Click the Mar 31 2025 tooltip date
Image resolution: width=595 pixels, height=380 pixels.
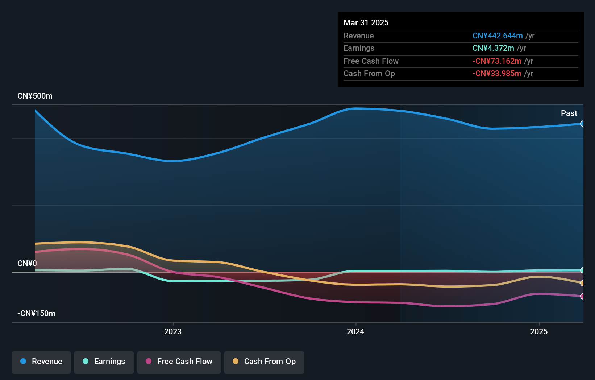click(366, 22)
